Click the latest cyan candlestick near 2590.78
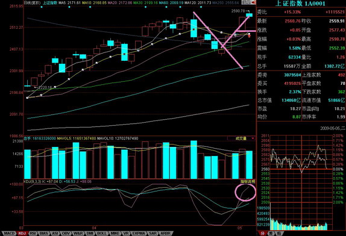Image resolution: width=346 pixels, height=236 pixels. 250,15
